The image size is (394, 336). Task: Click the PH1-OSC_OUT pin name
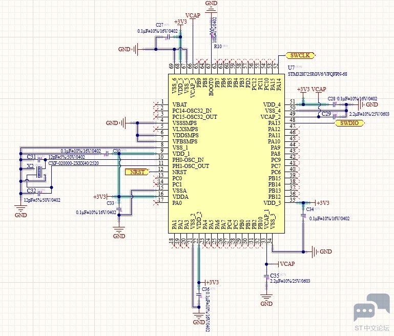pos(191,166)
